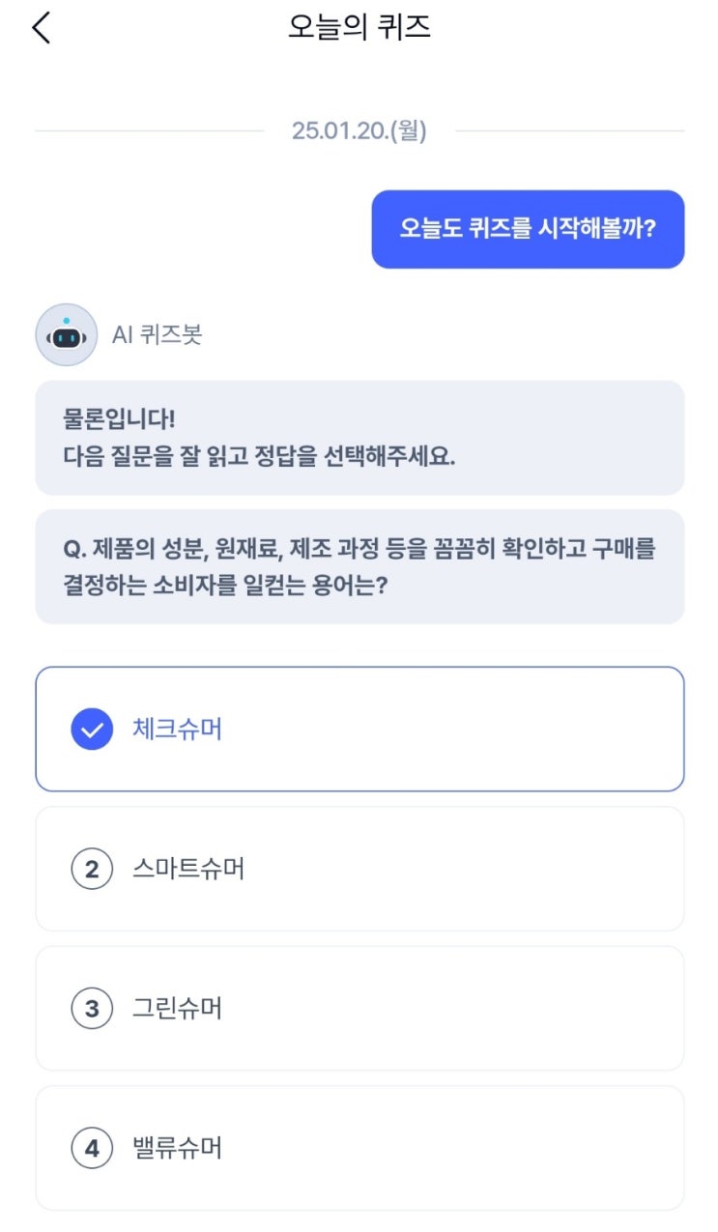Click the 그린슈머 label text
This screenshot has width=718, height=1232.
point(178,1010)
